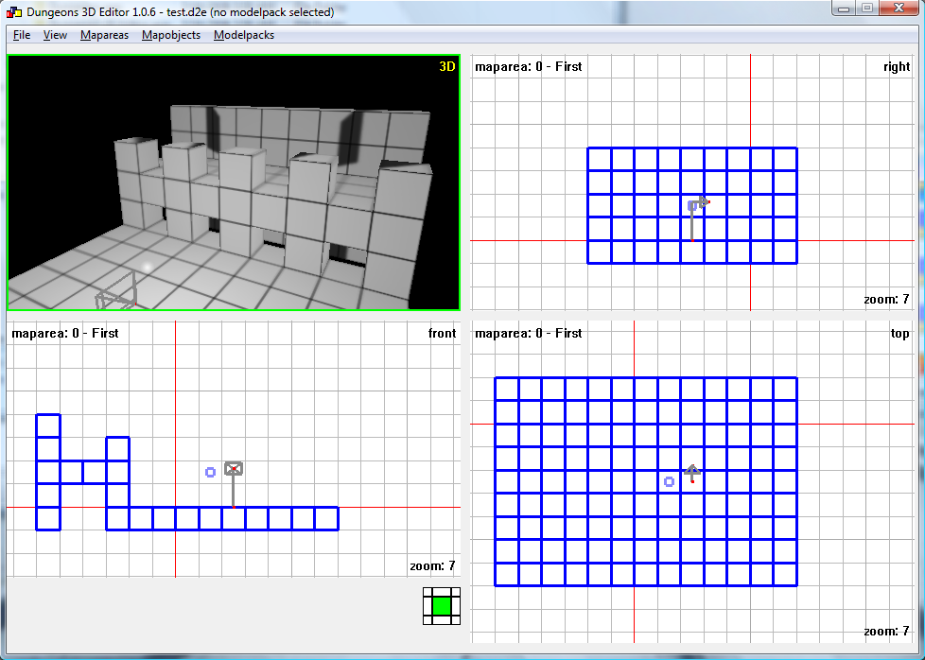Click the Dungeons 3D Editor title bar icon

tap(13, 11)
